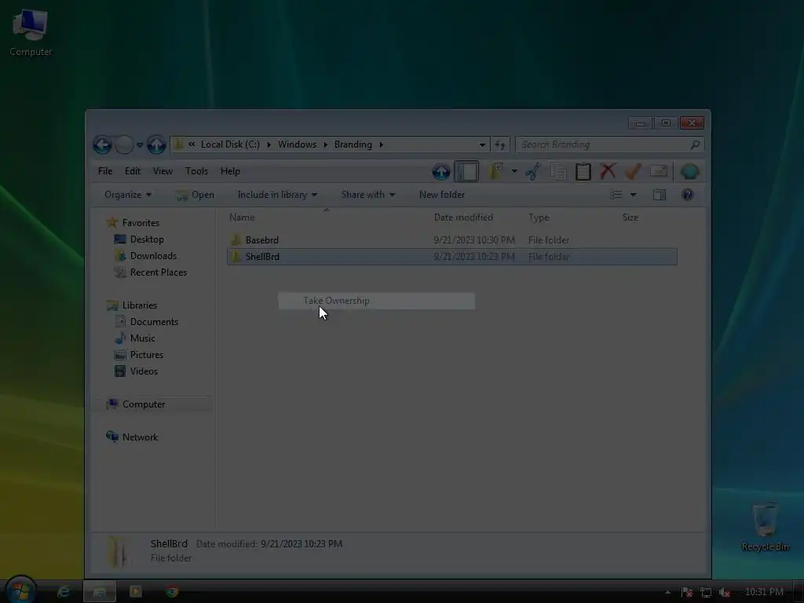Open the Help menu
Viewport: 804px width, 603px height.
pos(230,171)
